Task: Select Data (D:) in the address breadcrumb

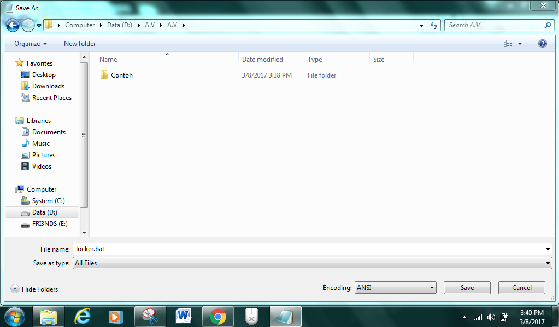Action: coord(120,25)
